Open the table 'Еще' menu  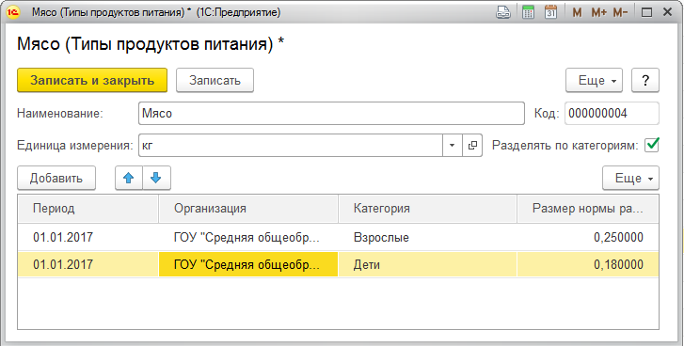tap(630, 178)
